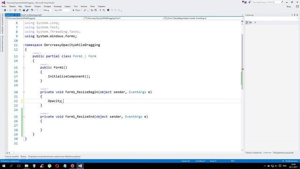
Task: Open the project scope navigation dropdown
Action: (45, 18)
